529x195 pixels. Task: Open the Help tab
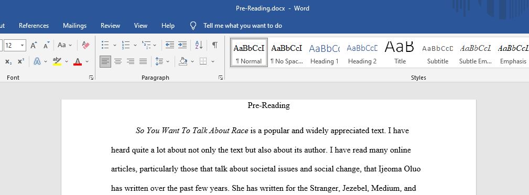168,26
